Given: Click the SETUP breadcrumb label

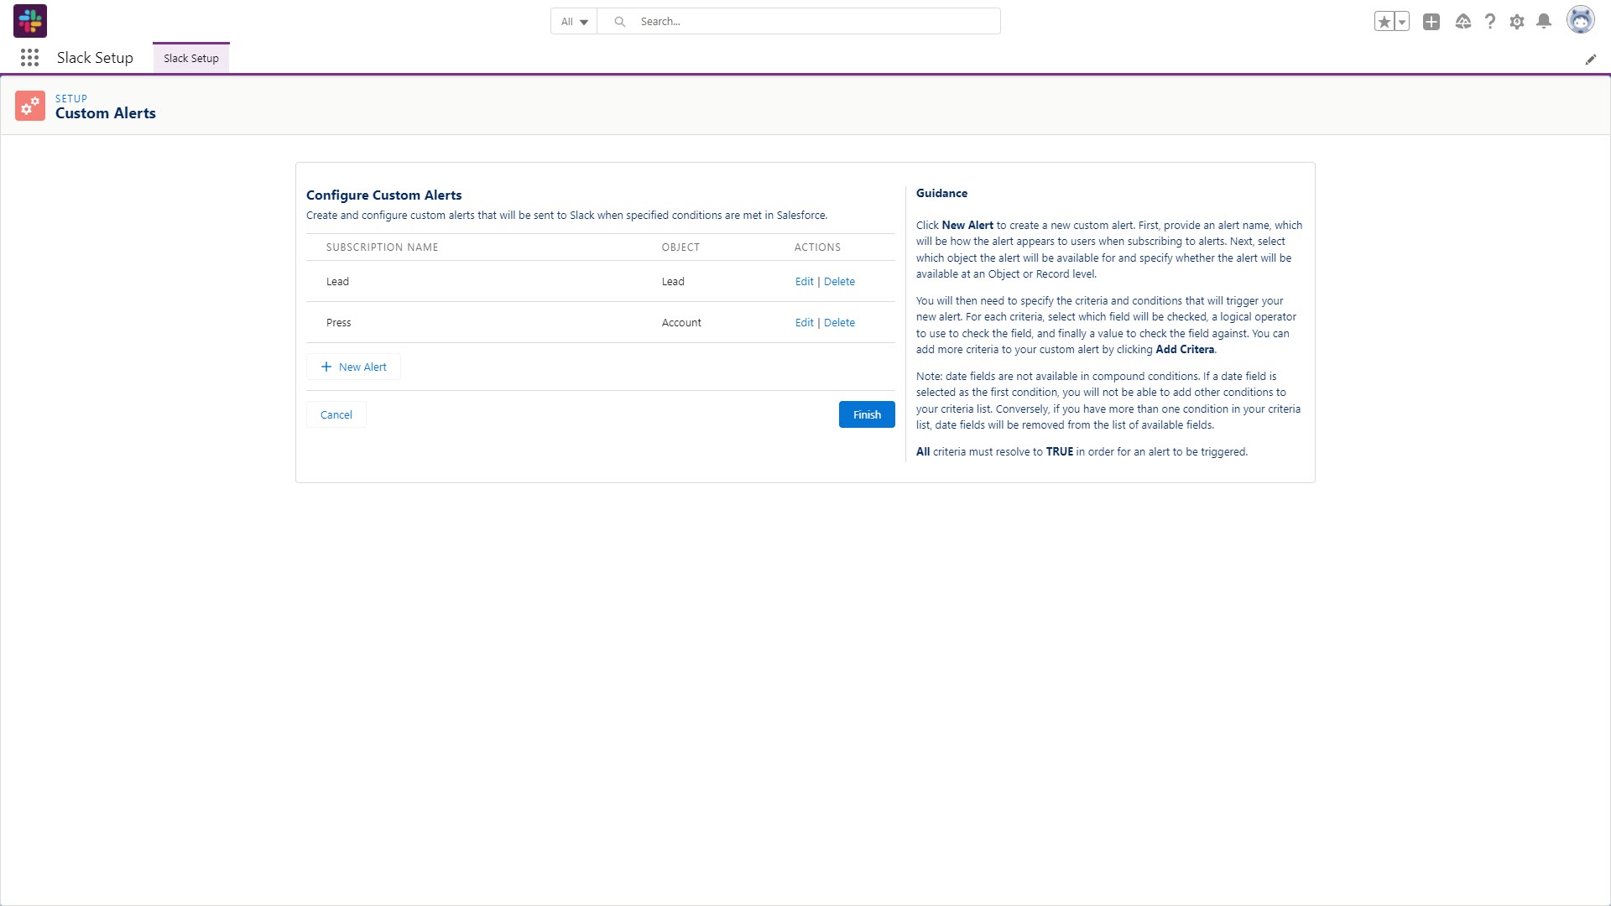Looking at the screenshot, I should click(x=71, y=98).
